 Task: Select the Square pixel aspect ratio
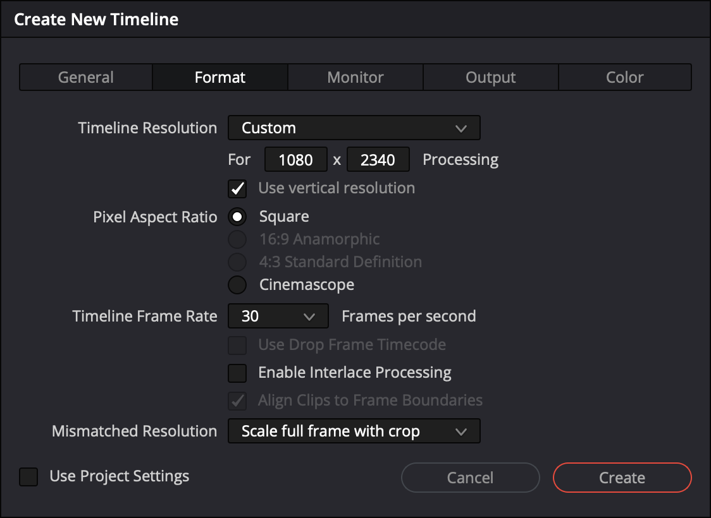pos(237,217)
